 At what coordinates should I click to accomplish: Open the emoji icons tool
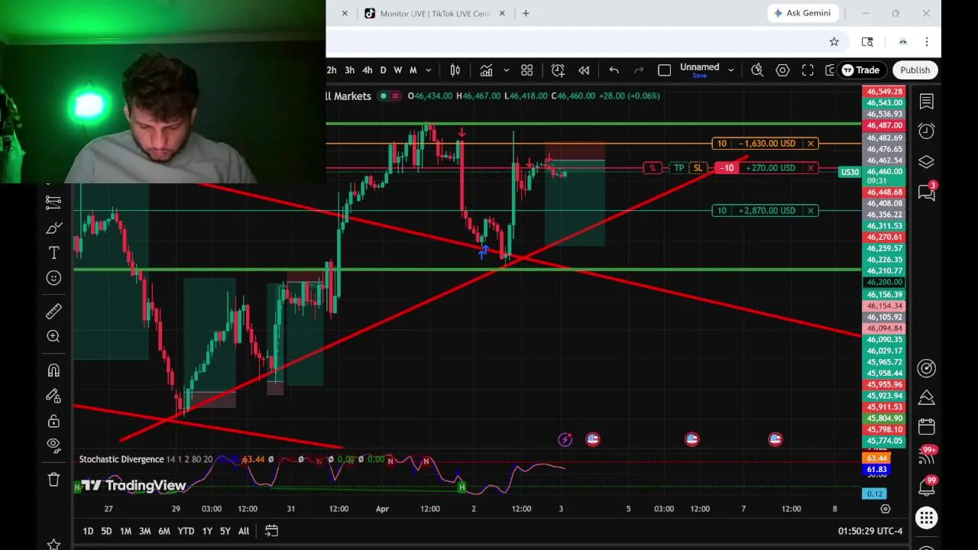click(53, 278)
